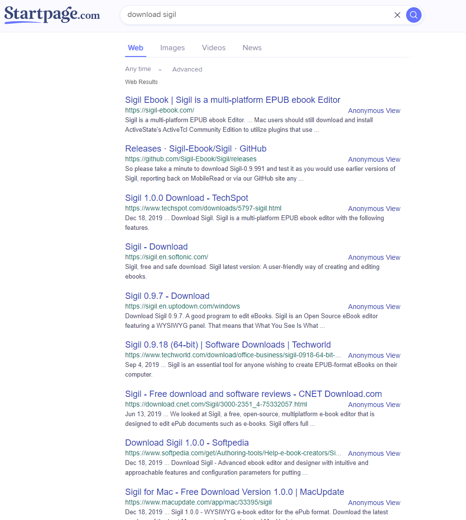466x520 pixels.
Task: Open the github.com/Sigil-Ebook/Sigil/releases URL
Action: pos(191,159)
